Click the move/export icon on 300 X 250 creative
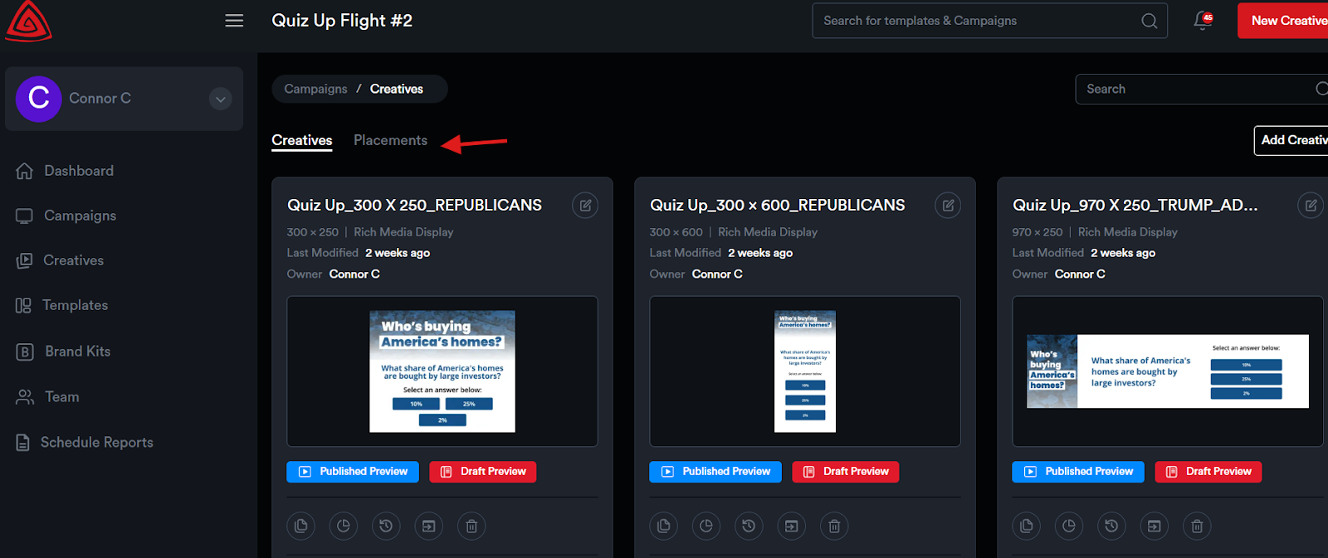This screenshot has height=558, width=1328. (429, 526)
